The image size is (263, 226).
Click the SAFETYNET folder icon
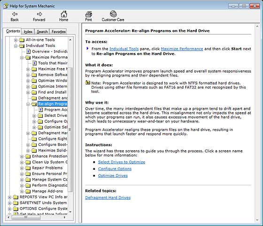click(x=15, y=203)
